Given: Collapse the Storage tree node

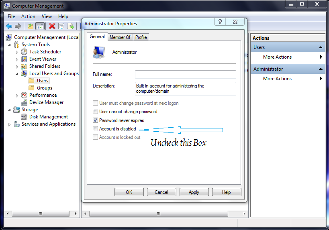Looking at the screenshot, I should pyautogui.click(x=10, y=110).
